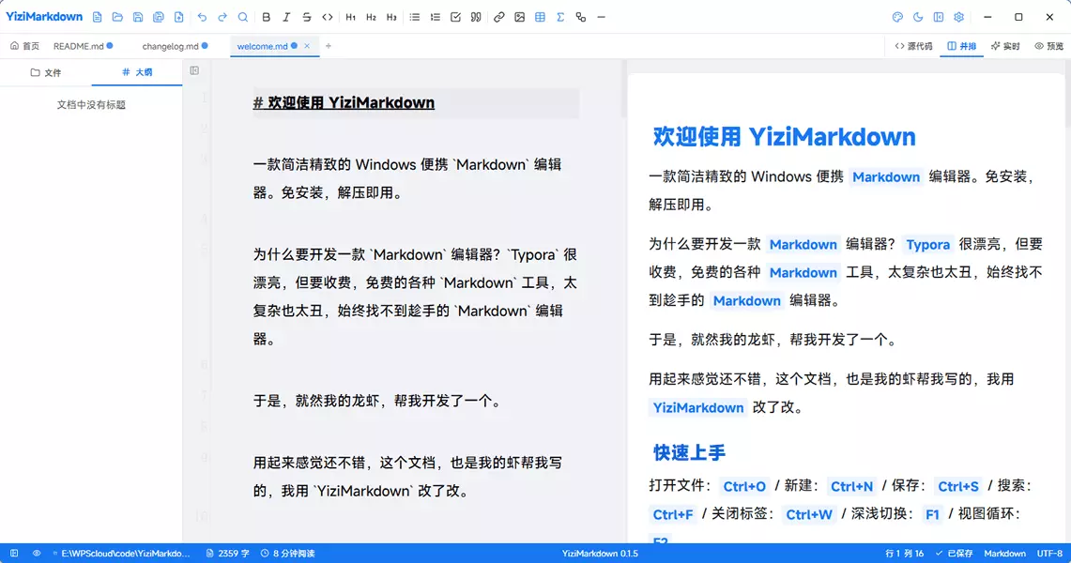The height and width of the screenshot is (563, 1071).
Task: Insert a table using the toolbar icon
Action: (540, 17)
